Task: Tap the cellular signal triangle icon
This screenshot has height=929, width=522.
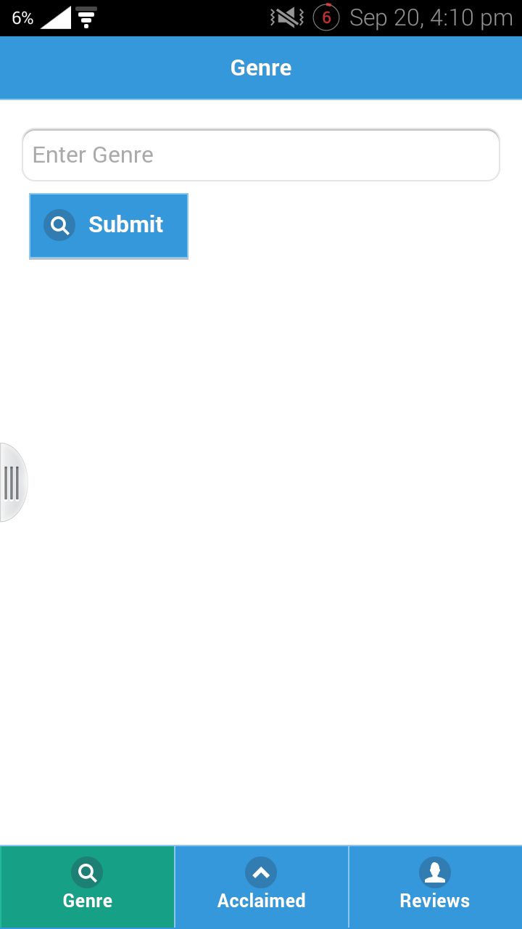Action: point(56,17)
